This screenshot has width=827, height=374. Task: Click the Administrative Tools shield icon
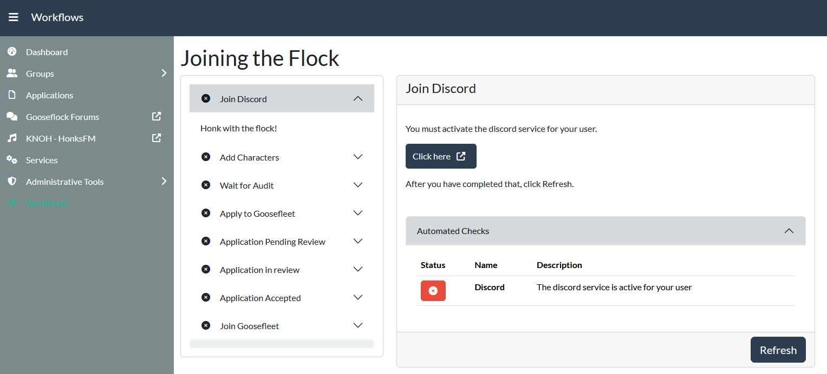pyautogui.click(x=12, y=182)
